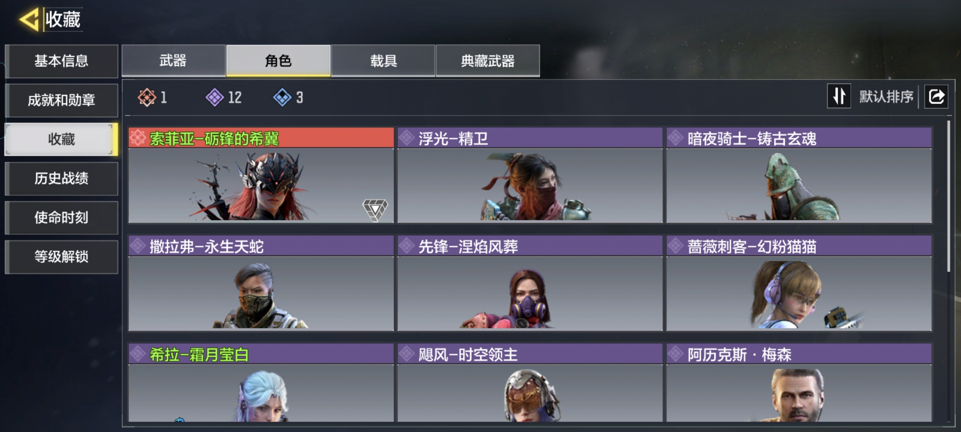961x432 pixels.
Task: Go back using the yellow arrow icon
Action: click(x=29, y=19)
